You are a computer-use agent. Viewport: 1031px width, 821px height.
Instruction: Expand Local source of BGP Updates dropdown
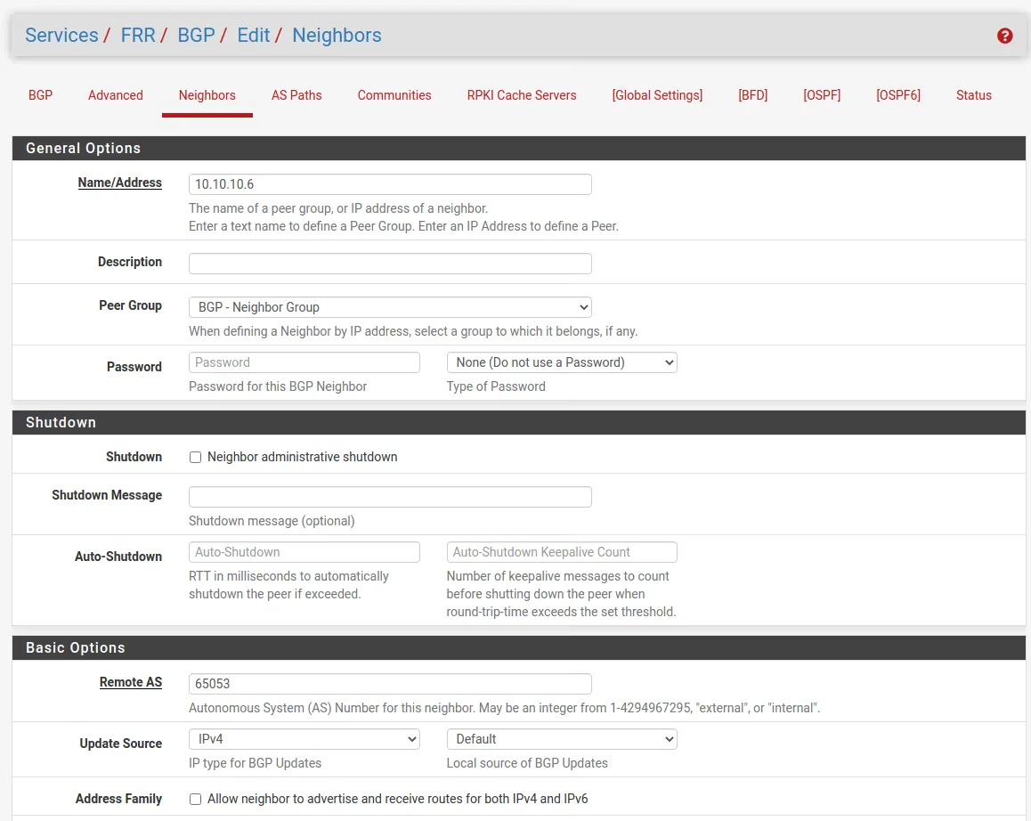(562, 739)
